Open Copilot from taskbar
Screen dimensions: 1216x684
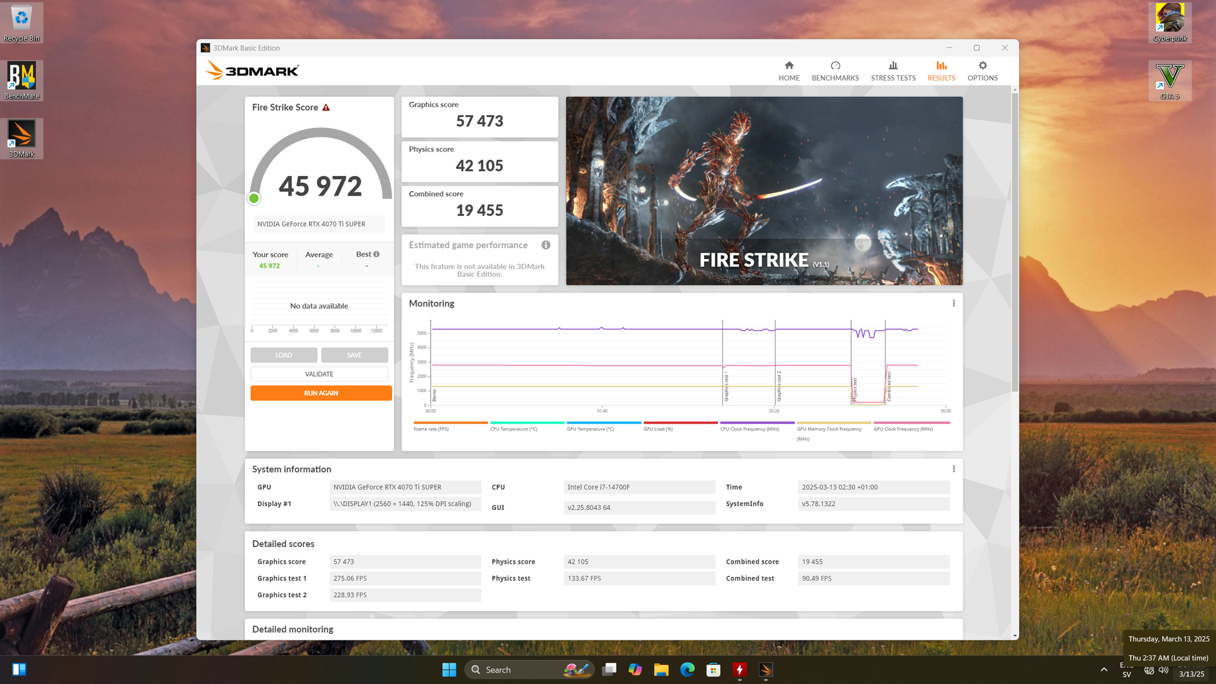(635, 670)
